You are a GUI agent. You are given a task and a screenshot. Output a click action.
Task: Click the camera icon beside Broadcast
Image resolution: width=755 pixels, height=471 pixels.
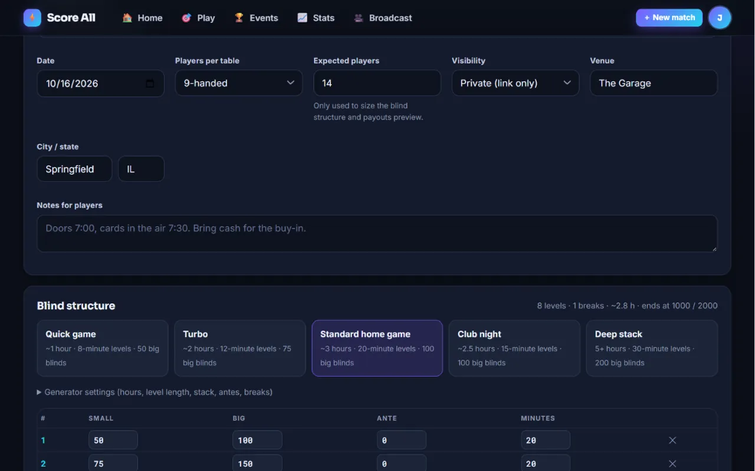(359, 18)
